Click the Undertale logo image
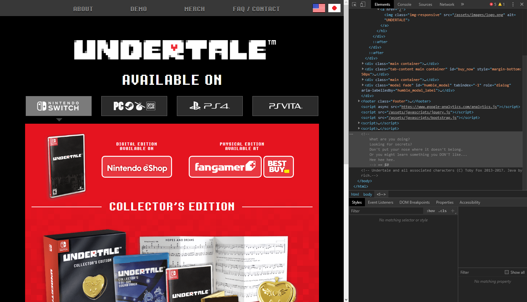 [175, 50]
